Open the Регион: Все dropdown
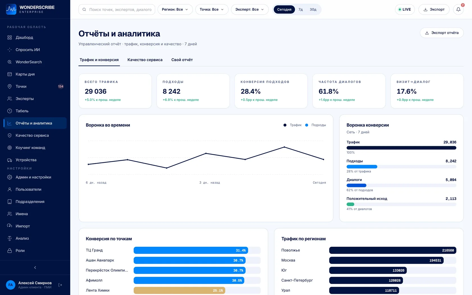Screen dimensions: 472x295 click(x=175, y=10)
